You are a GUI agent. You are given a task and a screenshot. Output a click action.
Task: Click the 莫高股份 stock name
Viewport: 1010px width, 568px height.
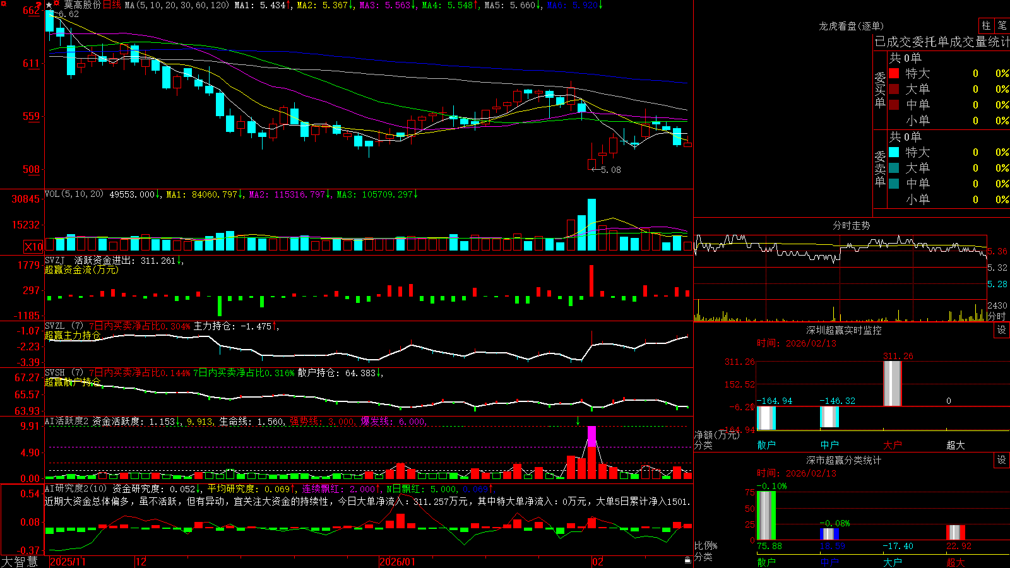tap(82, 5)
